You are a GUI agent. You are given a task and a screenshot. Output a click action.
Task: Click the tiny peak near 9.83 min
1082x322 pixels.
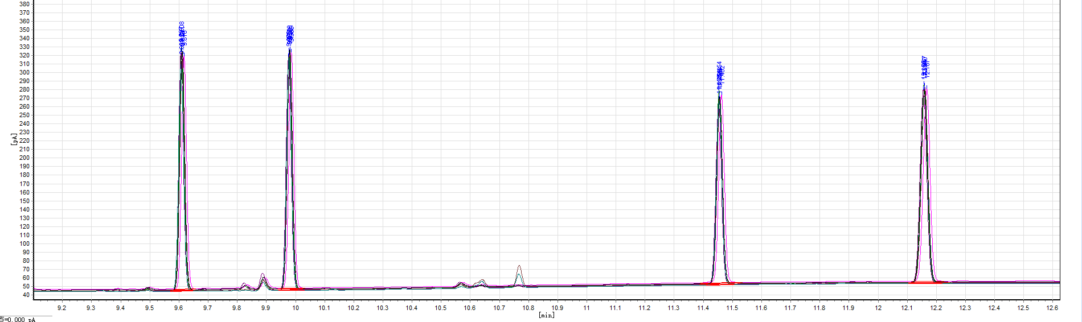[245, 286]
